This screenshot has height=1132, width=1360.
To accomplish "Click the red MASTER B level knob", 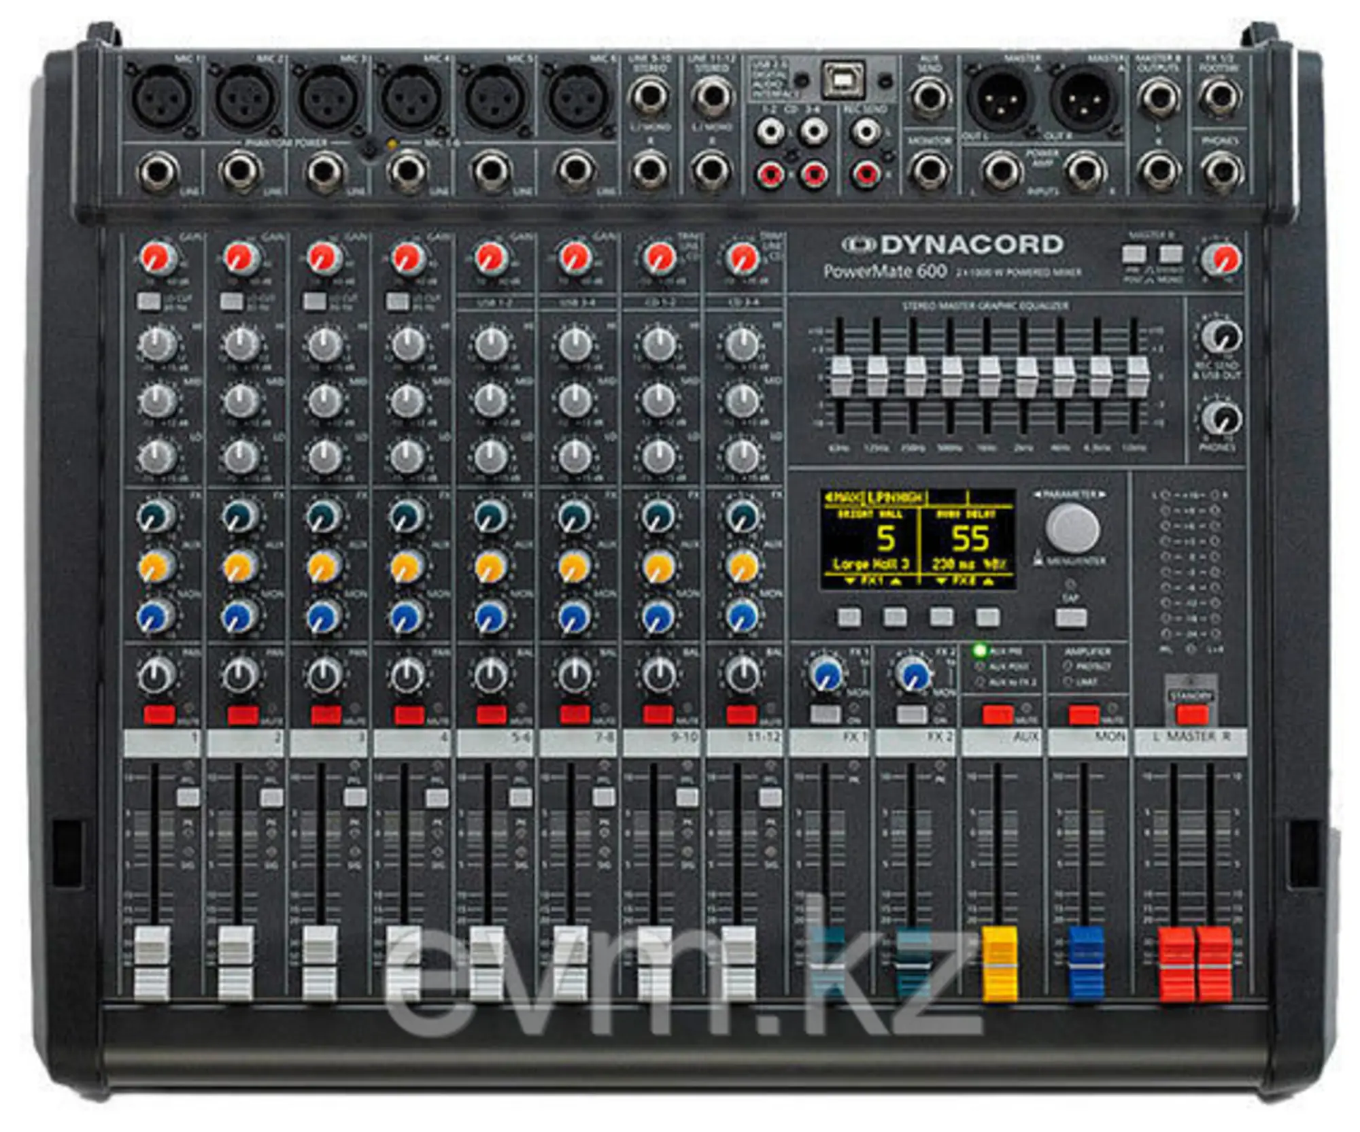I will (x=1222, y=260).
